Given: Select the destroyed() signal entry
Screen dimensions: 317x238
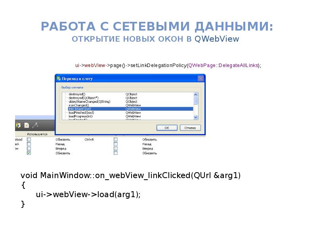Looking at the screenshot, I should click(x=77, y=94).
